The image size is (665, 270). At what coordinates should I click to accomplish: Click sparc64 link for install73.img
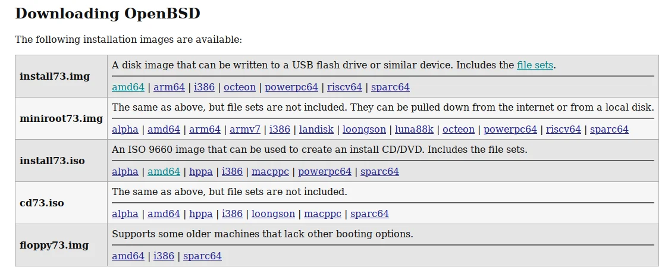(390, 87)
